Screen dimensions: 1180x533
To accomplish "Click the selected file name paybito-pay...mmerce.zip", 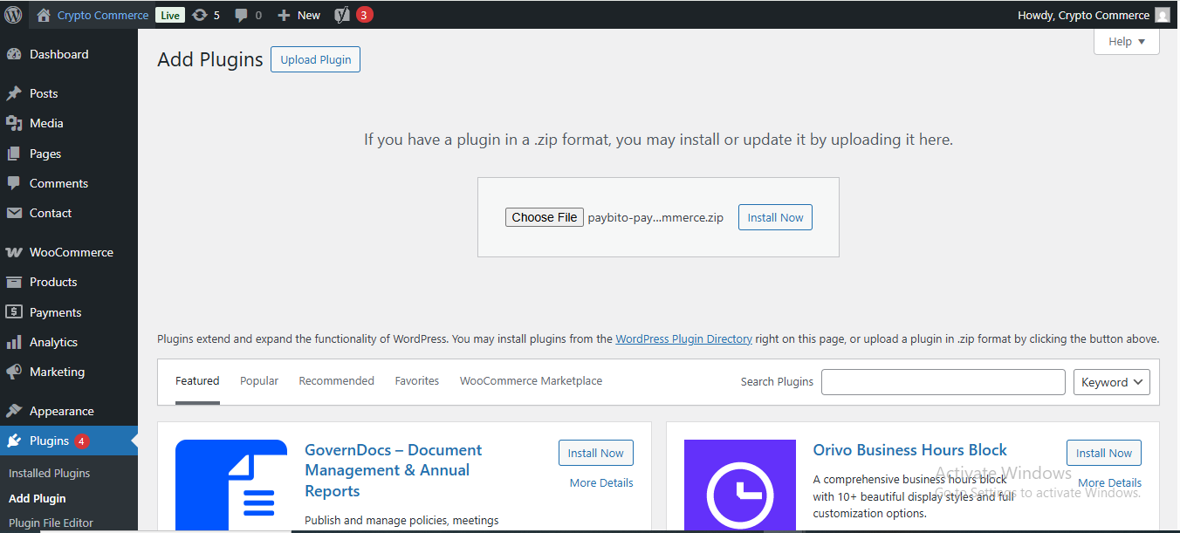I will point(655,217).
